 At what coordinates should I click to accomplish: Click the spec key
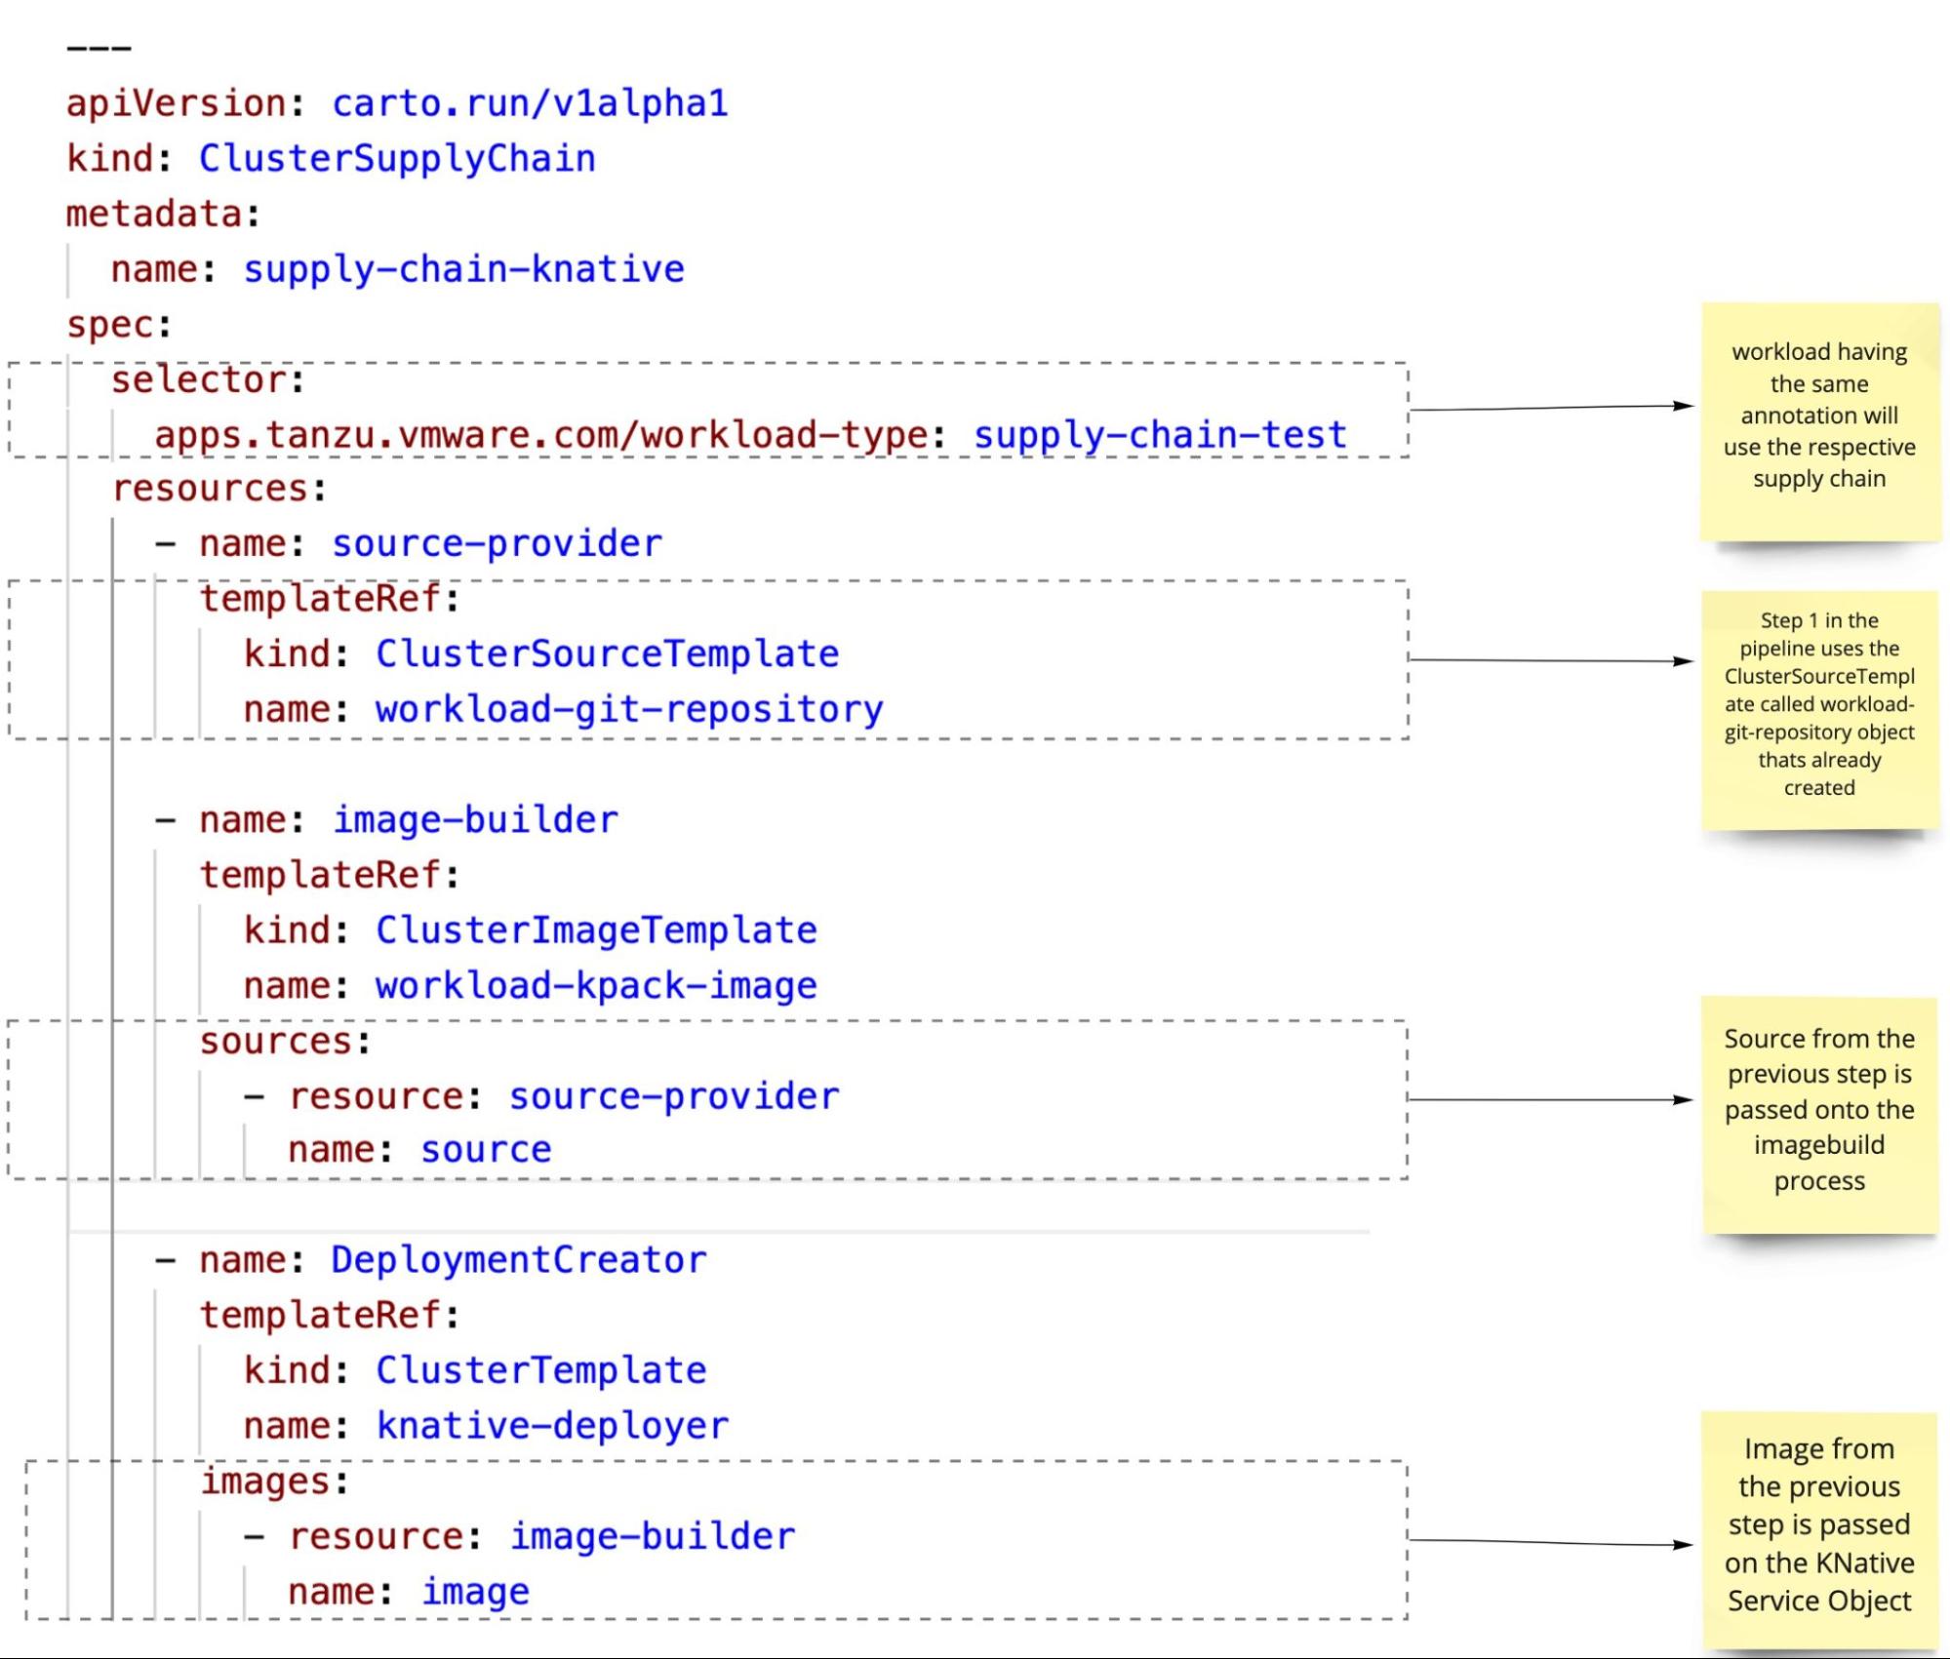pyautogui.click(x=109, y=325)
